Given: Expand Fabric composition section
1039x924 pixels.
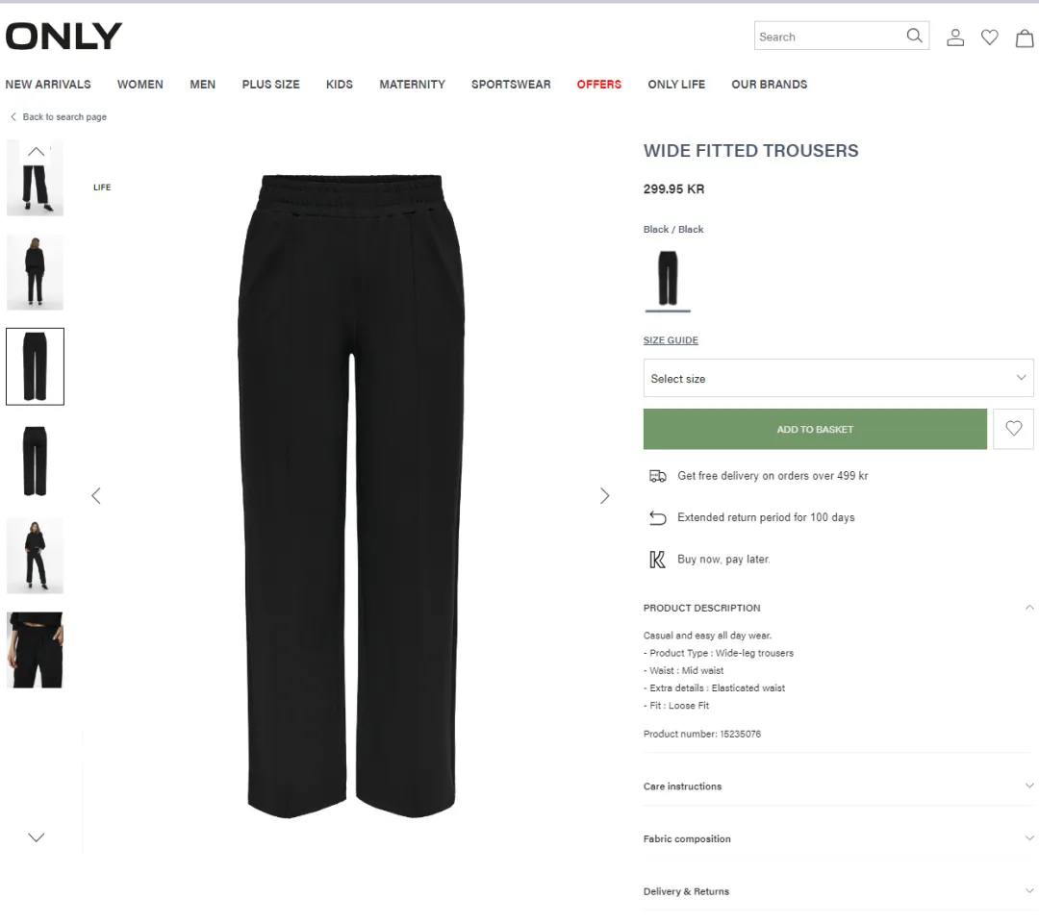Looking at the screenshot, I should [x=838, y=838].
